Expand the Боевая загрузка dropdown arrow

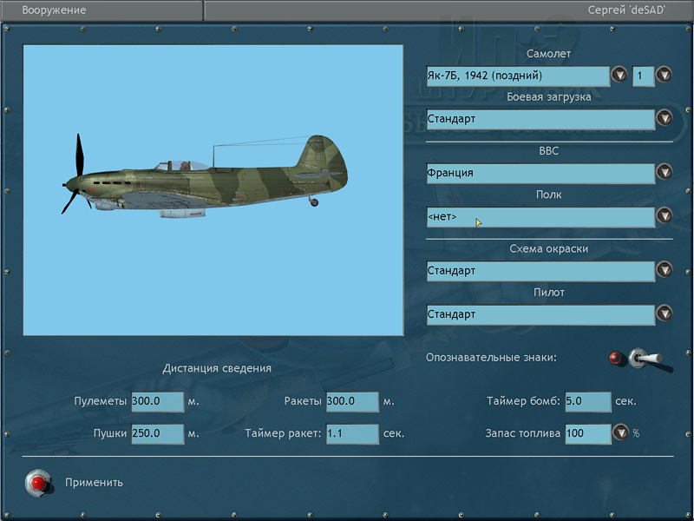click(665, 118)
